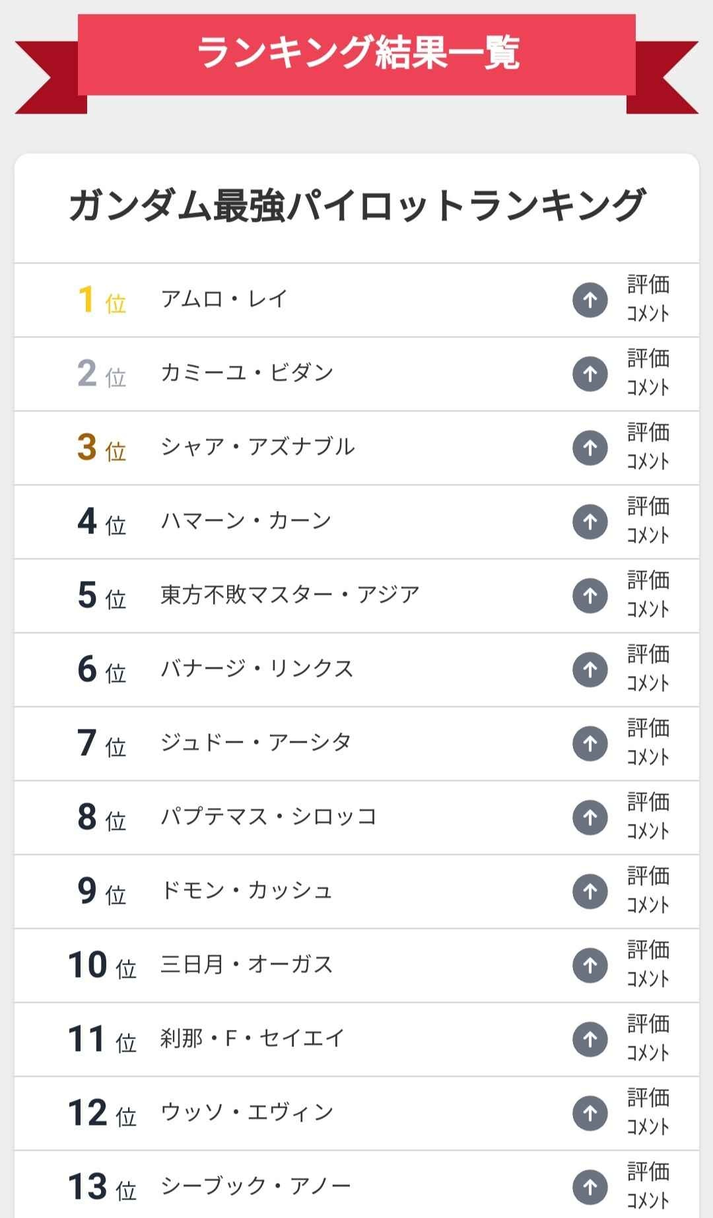The image size is (713, 1218).
Task: Click the up-arrow icon beside アムロ・レイ
Action: (x=590, y=300)
